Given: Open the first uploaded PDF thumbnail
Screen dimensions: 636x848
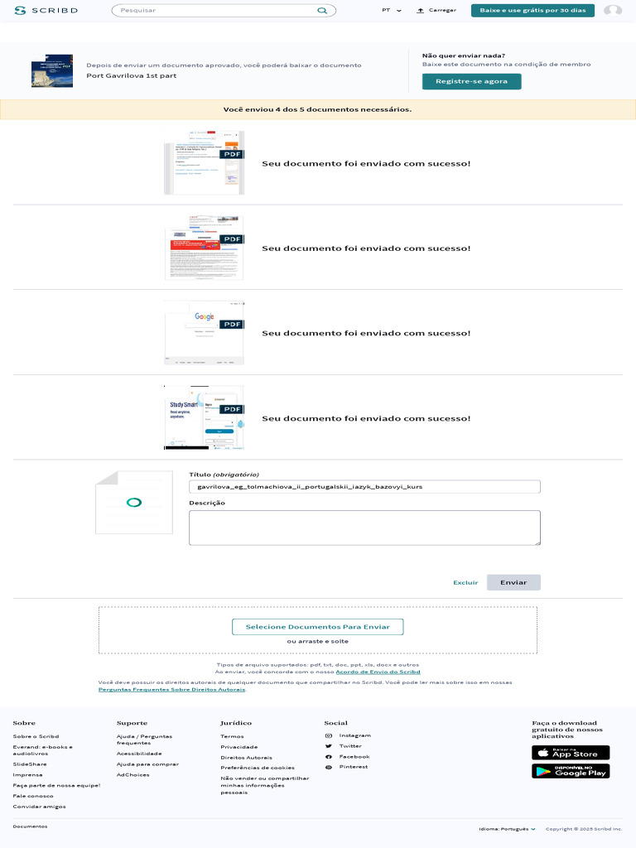Looking at the screenshot, I should click(204, 162).
